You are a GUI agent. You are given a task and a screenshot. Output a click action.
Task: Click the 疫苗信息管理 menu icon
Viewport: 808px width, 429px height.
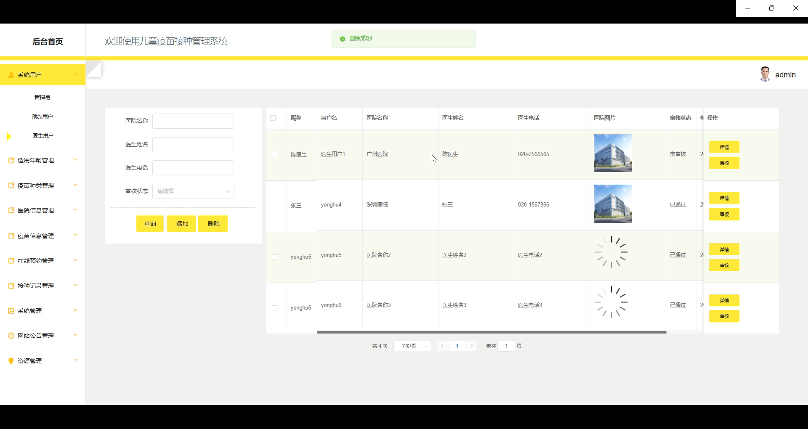click(11, 236)
